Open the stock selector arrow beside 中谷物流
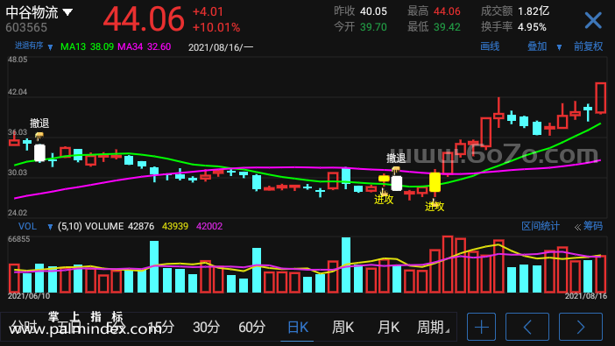This screenshot has width=615, height=346. pyautogui.click(x=67, y=12)
